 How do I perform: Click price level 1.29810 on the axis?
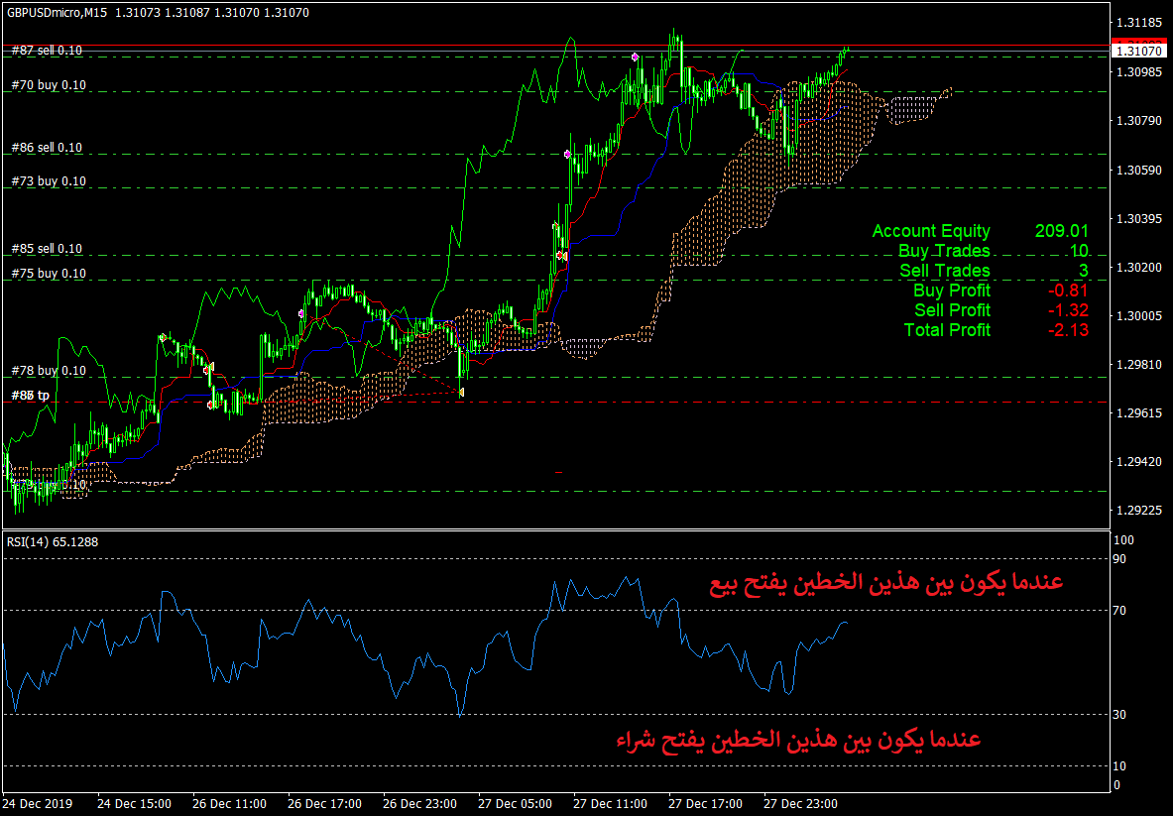click(1138, 364)
